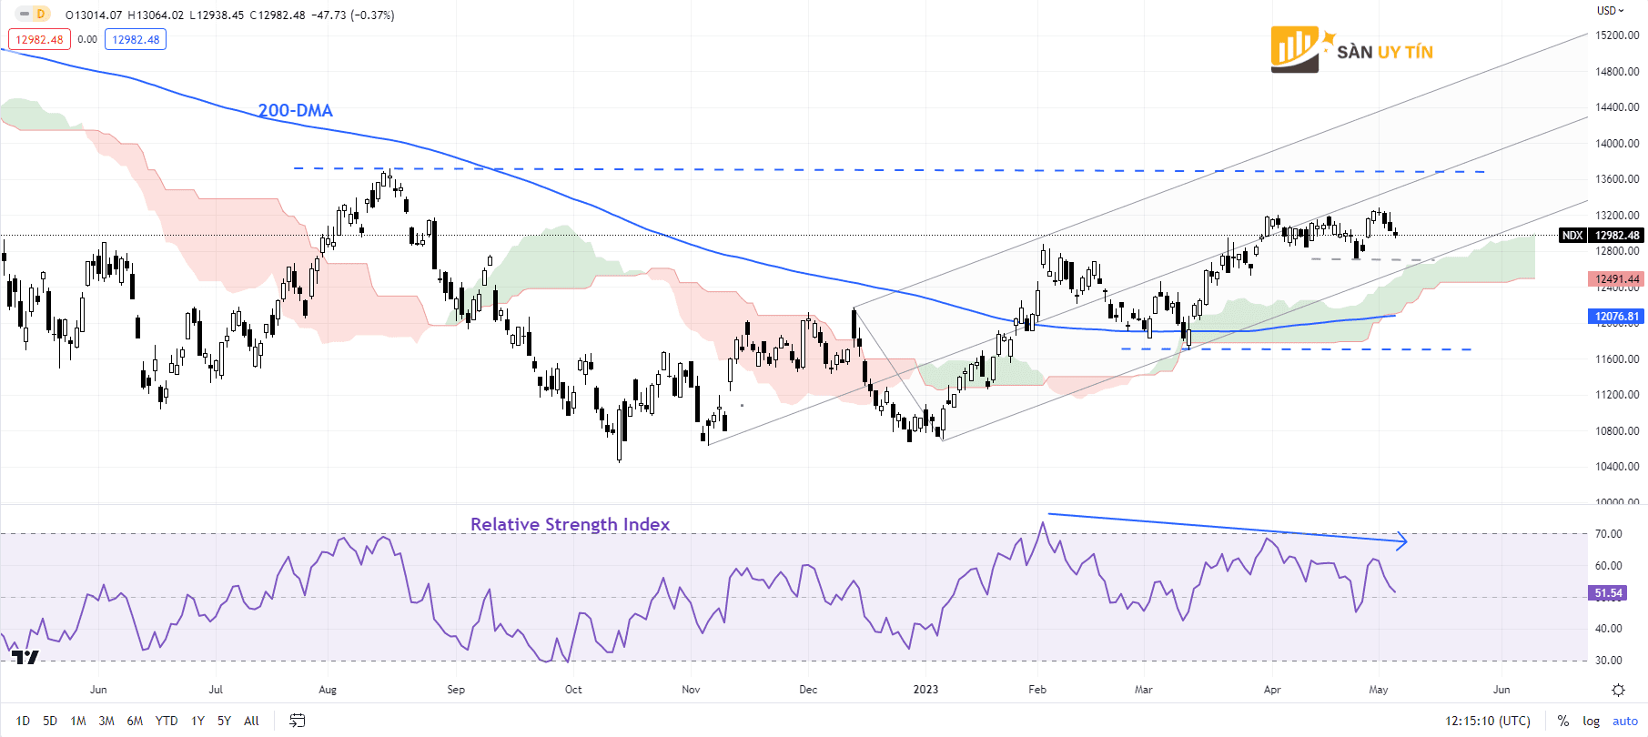The image size is (1648, 737).
Task: Click the open value O13014.07
Action: point(94,15)
